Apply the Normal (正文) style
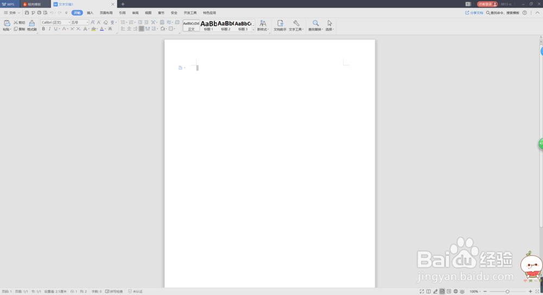 (x=191, y=26)
